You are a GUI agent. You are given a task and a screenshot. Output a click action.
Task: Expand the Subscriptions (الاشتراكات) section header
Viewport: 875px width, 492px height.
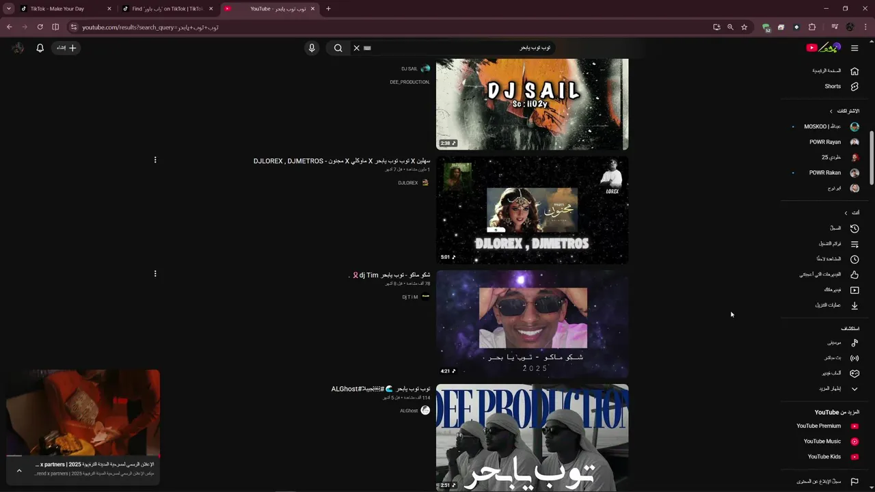[845, 111]
